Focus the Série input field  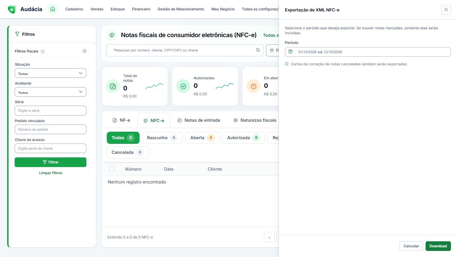click(50, 111)
